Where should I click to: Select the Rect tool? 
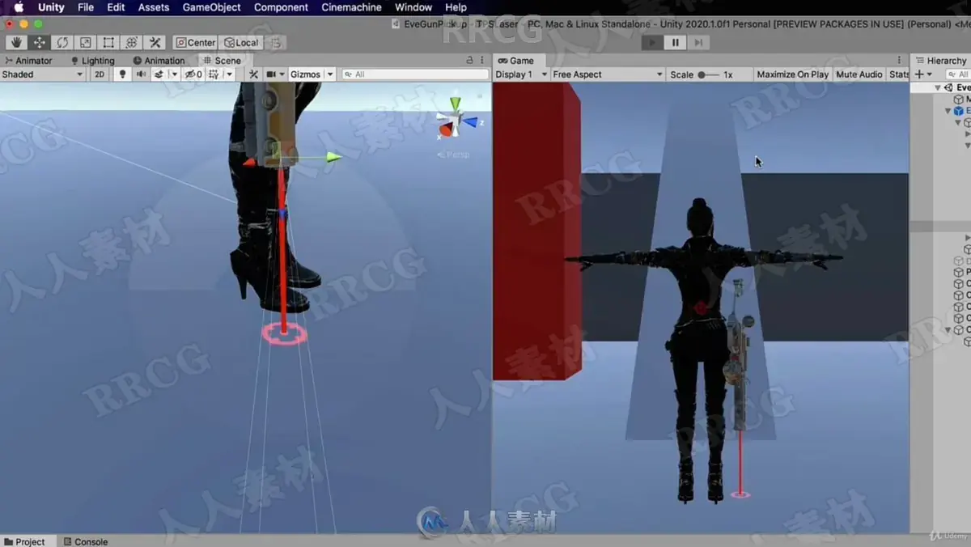(x=108, y=42)
